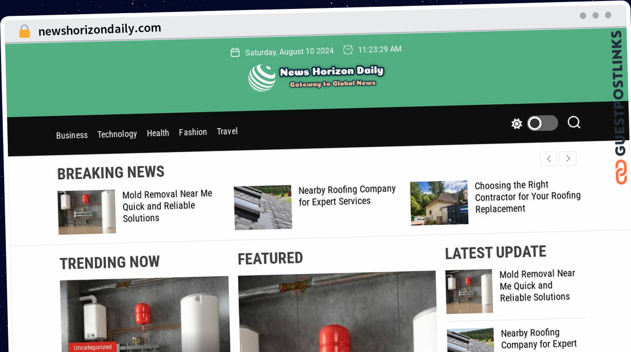Open the Travel menu item
631x352 pixels.
click(227, 131)
